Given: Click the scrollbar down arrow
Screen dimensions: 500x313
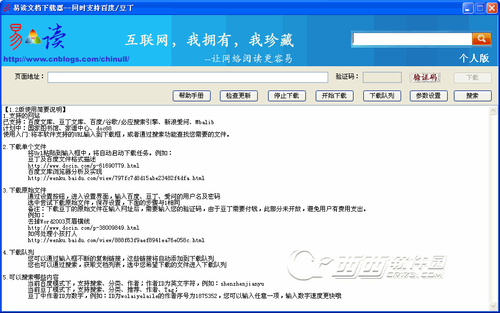Looking at the screenshot, I should coord(493,306).
